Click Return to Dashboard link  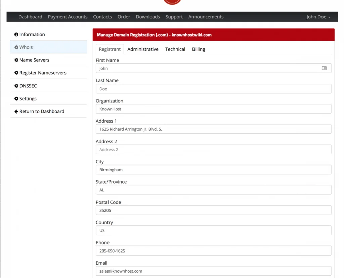point(48,112)
